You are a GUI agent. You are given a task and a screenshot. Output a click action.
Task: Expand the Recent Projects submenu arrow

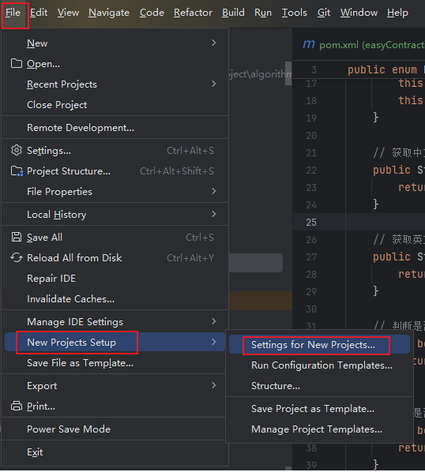(213, 84)
